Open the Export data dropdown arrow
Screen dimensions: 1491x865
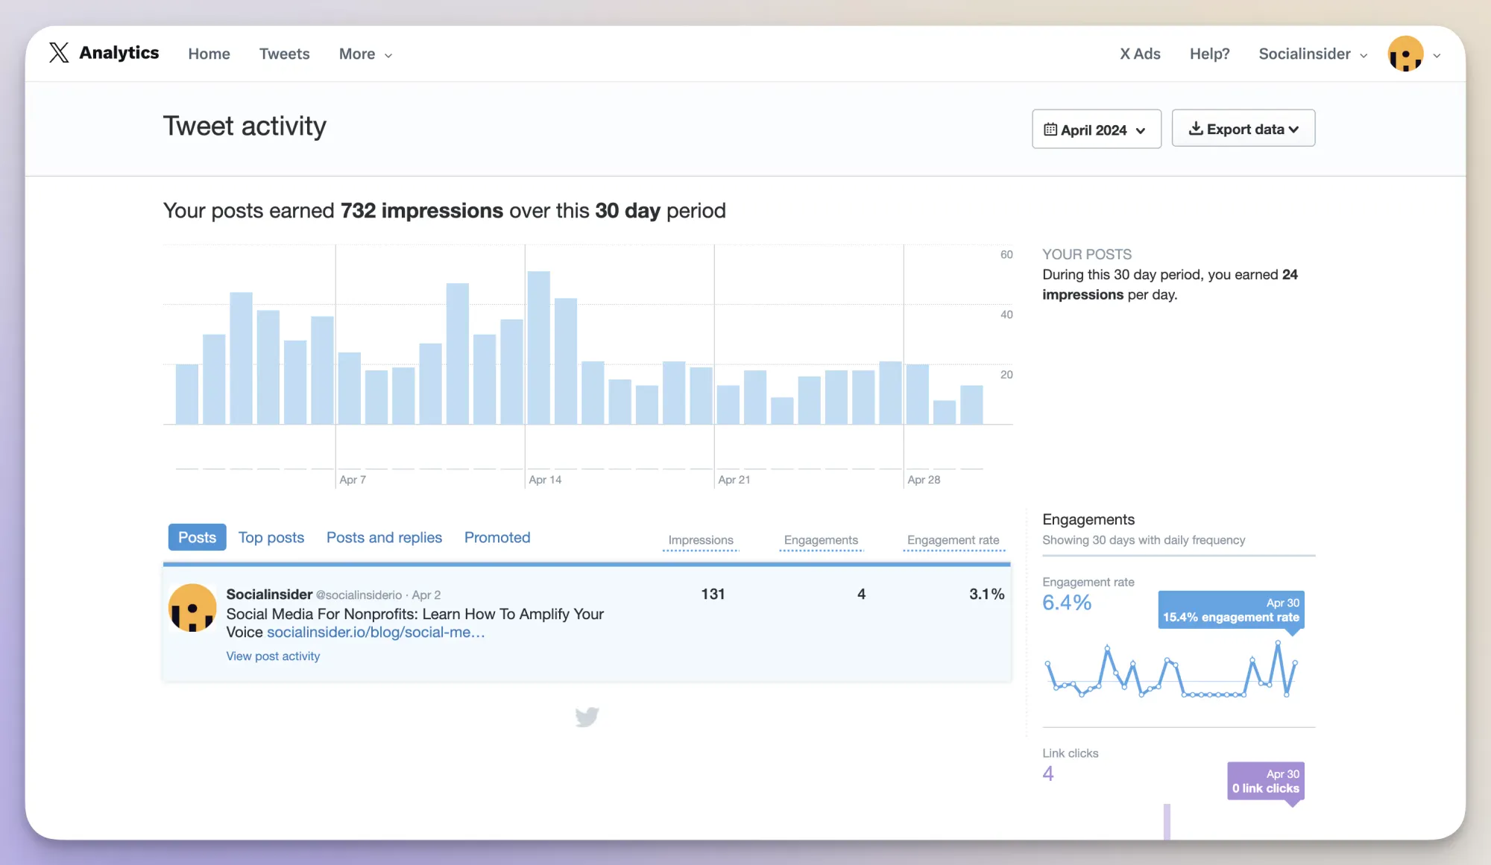coord(1293,130)
